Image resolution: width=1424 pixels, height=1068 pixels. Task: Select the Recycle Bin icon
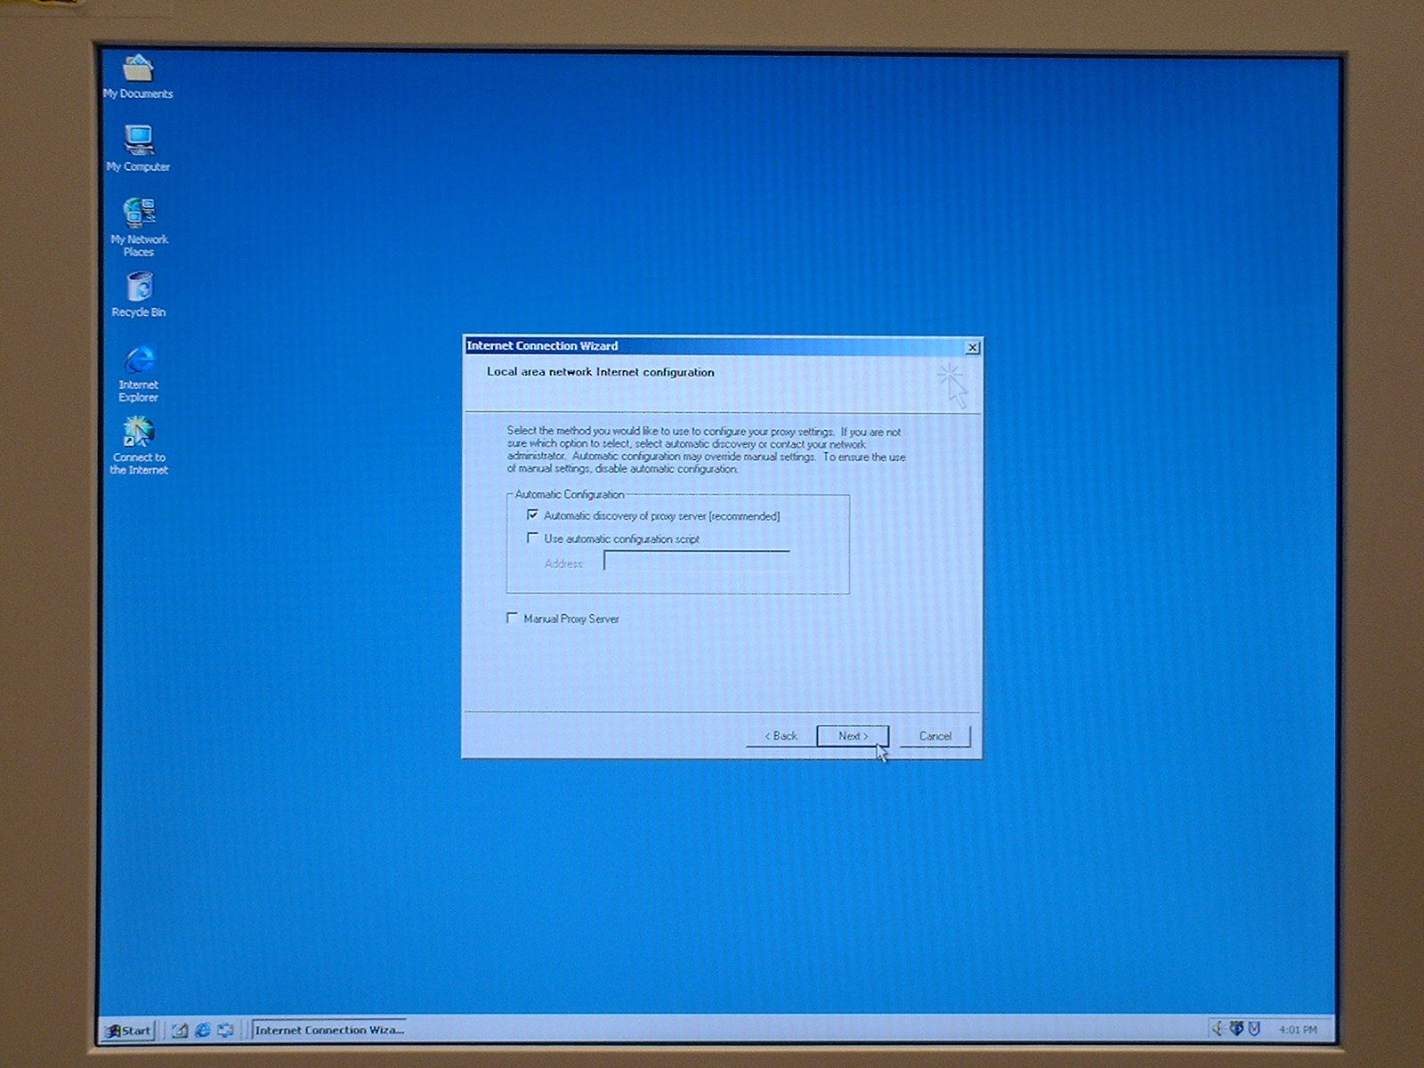[139, 287]
